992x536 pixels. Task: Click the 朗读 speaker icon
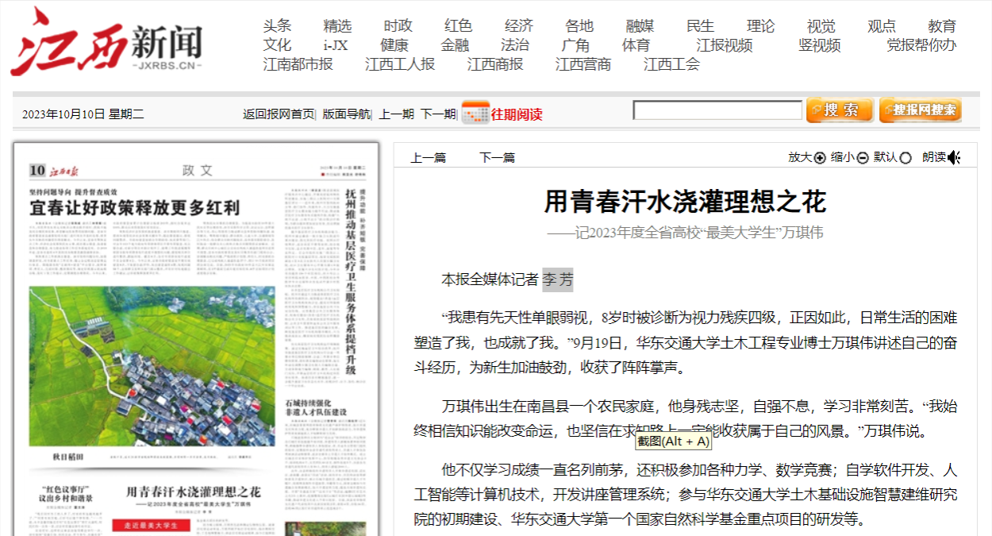click(x=954, y=157)
